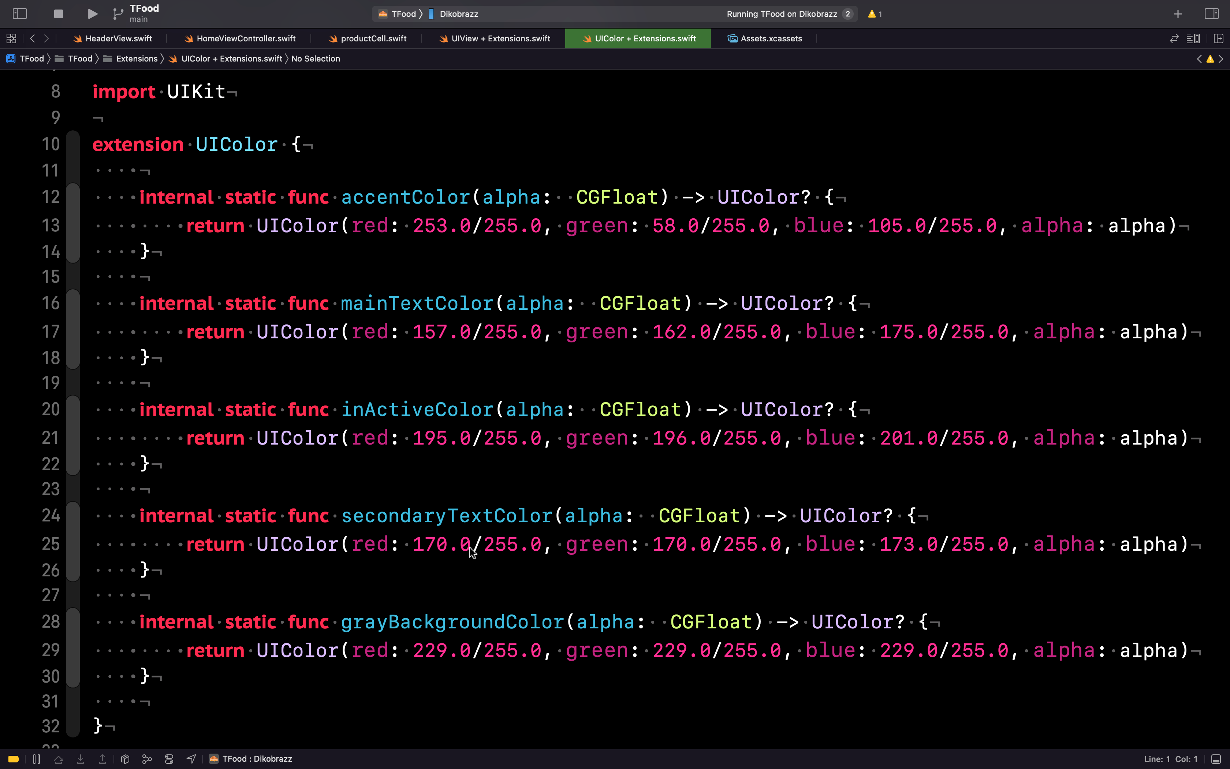Step out in debug bar
The width and height of the screenshot is (1230, 769).
click(x=102, y=759)
